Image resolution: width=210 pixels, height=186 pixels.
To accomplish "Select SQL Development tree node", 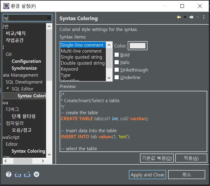I will click(24, 82).
